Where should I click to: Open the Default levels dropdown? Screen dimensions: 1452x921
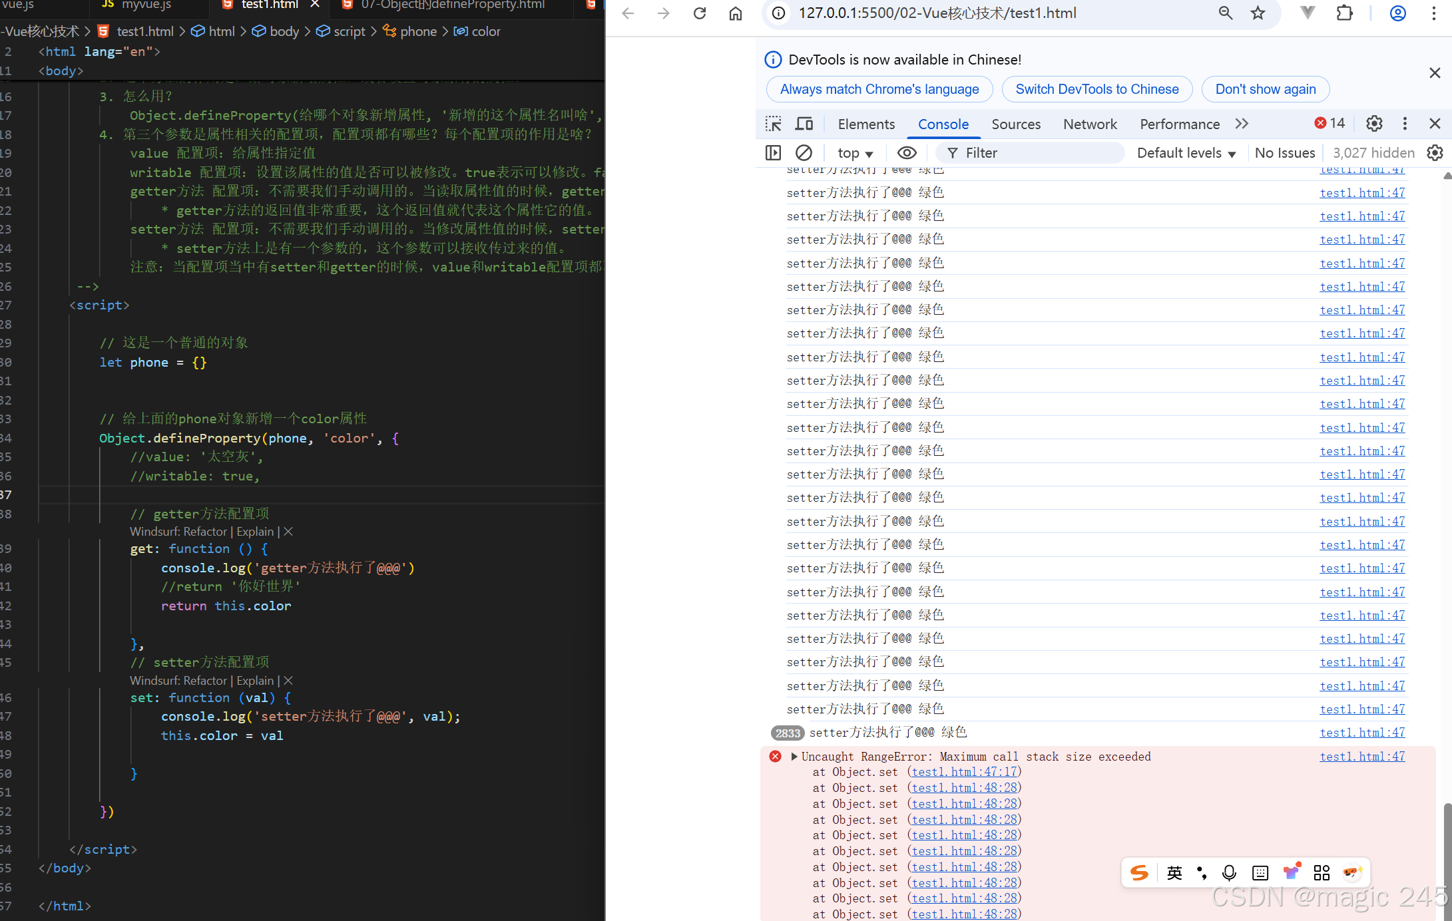1186,153
